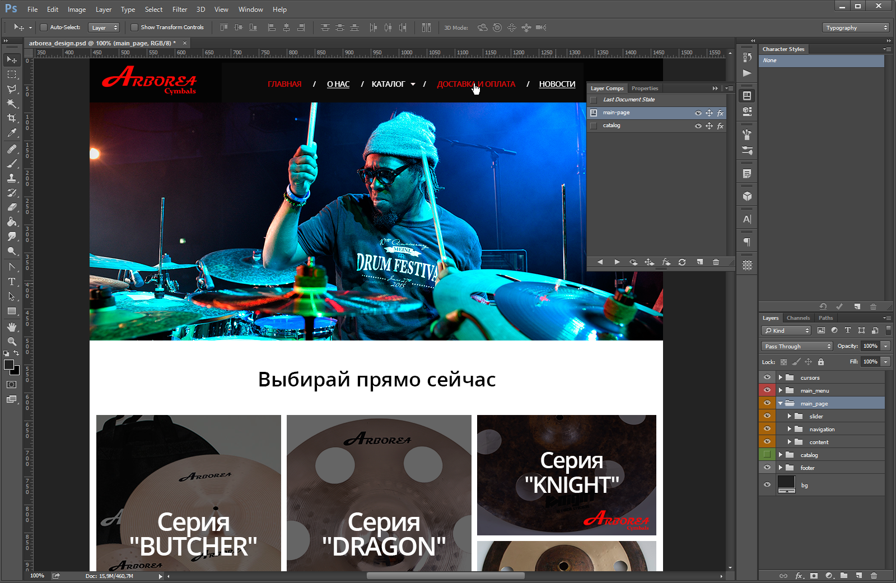The image size is (896, 583).
Task: Expand the catalog layer group
Action: [781, 455]
